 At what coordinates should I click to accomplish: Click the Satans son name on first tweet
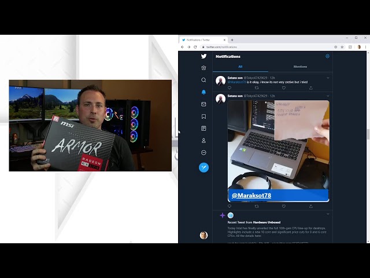[x=235, y=78]
